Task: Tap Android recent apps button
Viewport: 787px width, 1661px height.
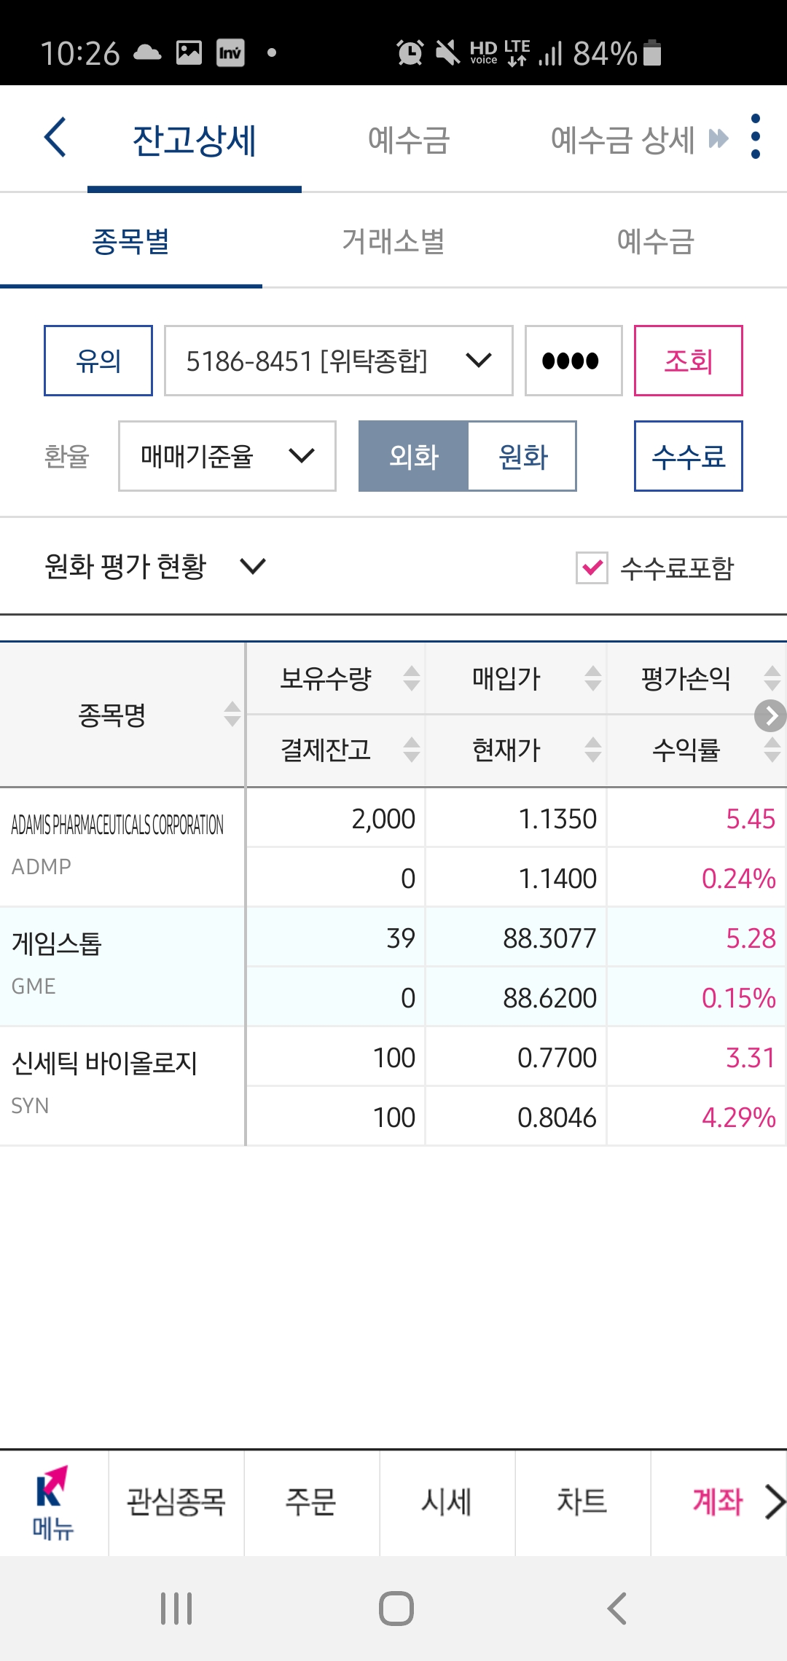Action: tap(176, 1609)
